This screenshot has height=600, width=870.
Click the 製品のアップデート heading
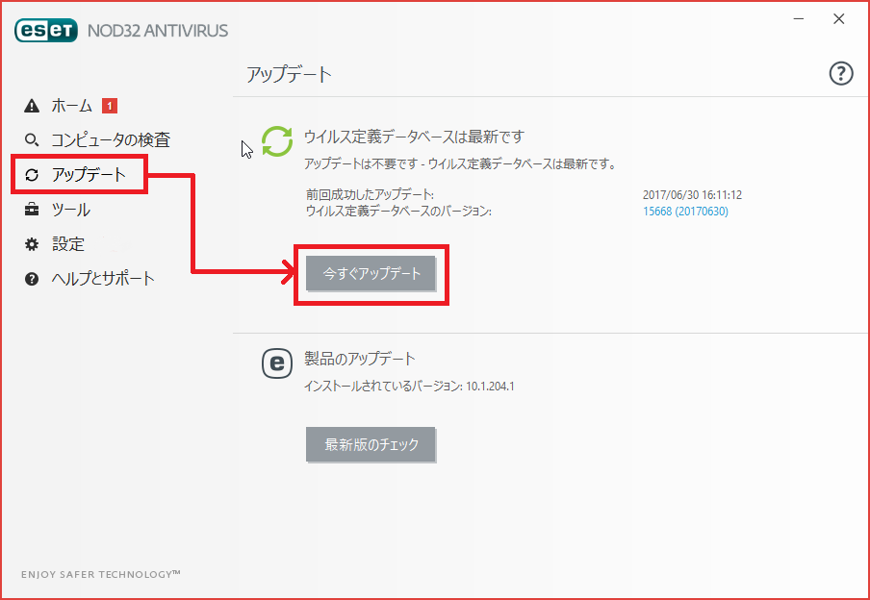pos(360,359)
